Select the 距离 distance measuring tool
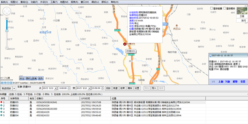 point(34,78)
